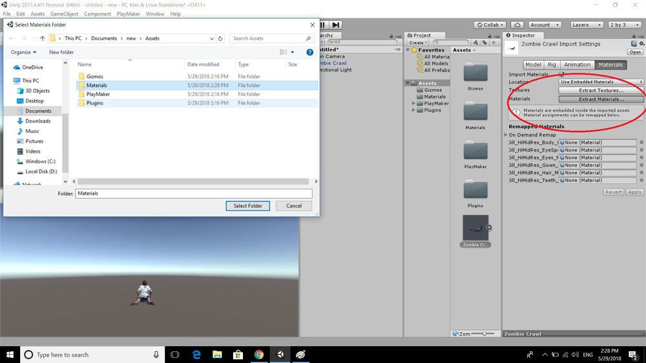Expand the Plugins folder in Project tree
This screenshot has height=363, width=646.
tap(413, 110)
